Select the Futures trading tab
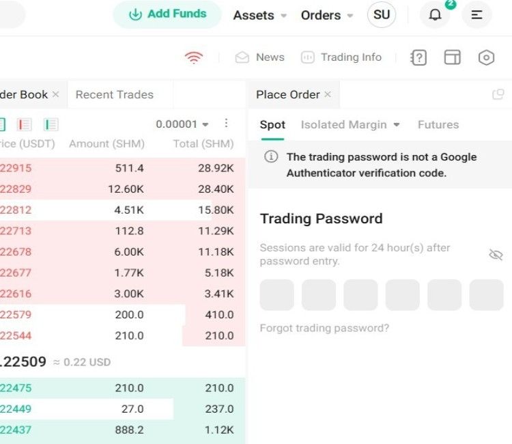512x444 pixels. point(438,124)
